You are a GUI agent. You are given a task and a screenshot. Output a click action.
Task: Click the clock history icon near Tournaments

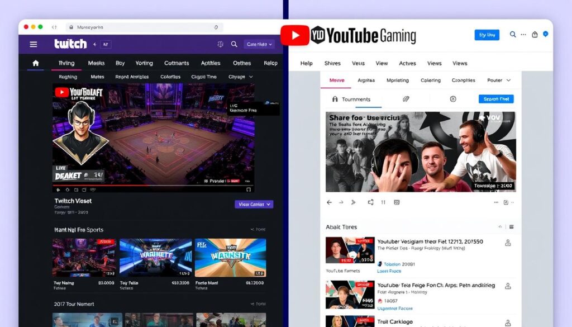pos(453,99)
